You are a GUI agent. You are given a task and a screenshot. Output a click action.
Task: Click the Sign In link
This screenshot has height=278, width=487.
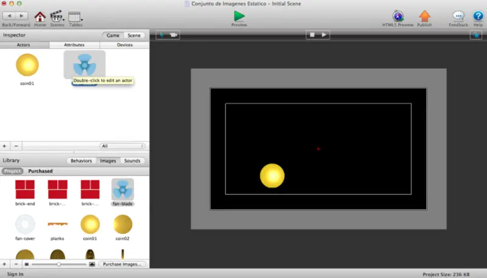coord(15,274)
